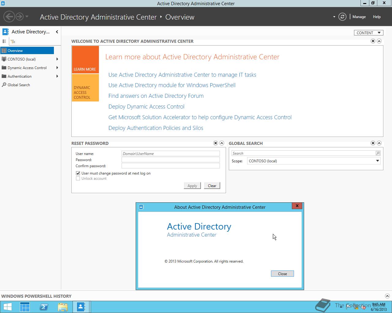Open the Scope dropdown showing CONTOSO (local)
This screenshot has height=313, width=392.
[x=314, y=161]
